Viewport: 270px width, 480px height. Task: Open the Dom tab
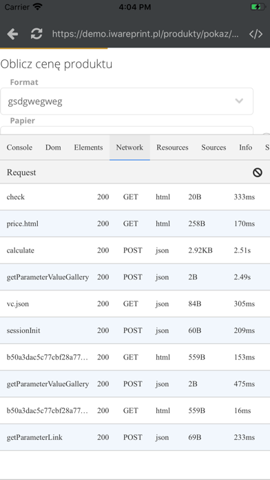[x=53, y=148]
